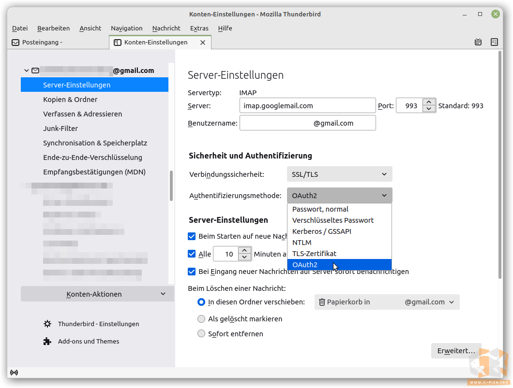Select Synchronisation & Speicherplatz in sidebar
513x388 pixels.
94,143
